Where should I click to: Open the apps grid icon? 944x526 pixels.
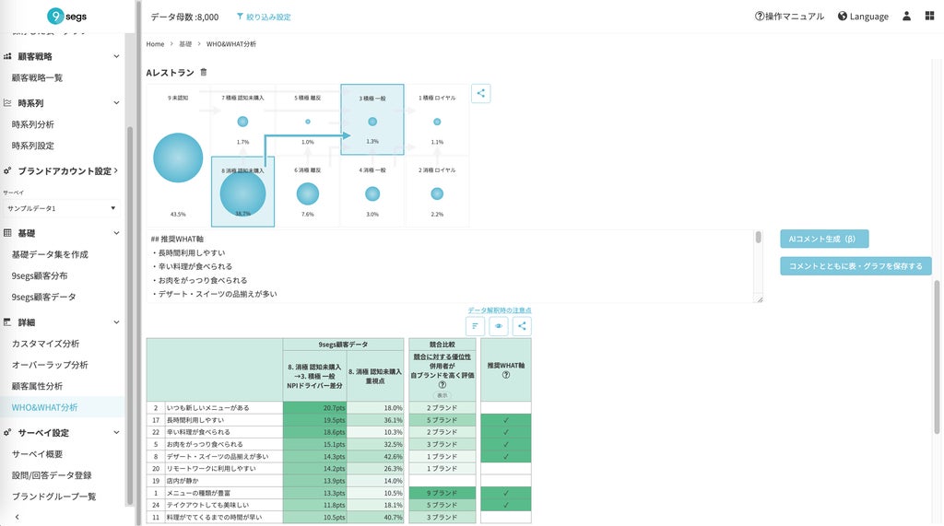929,17
